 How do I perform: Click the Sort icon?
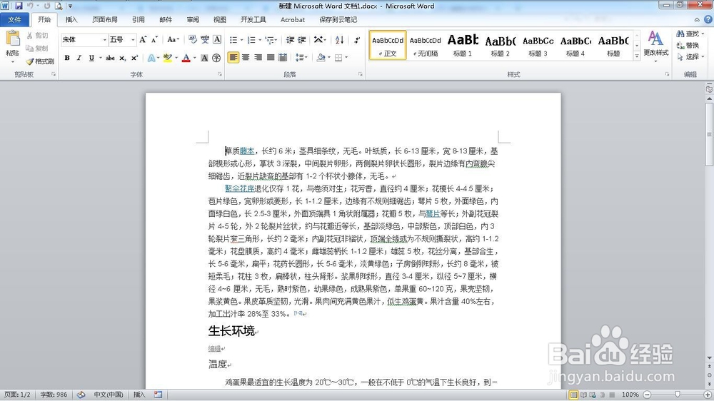[x=339, y=40]
